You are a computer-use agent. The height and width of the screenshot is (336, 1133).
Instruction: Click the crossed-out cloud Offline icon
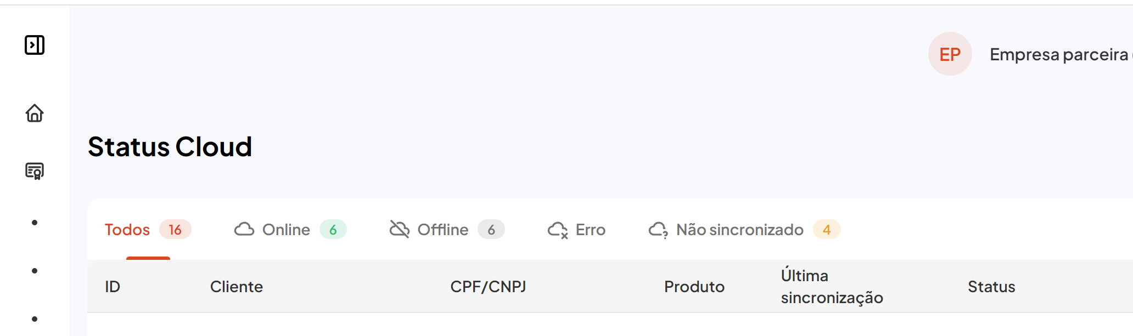coord(400,229)
